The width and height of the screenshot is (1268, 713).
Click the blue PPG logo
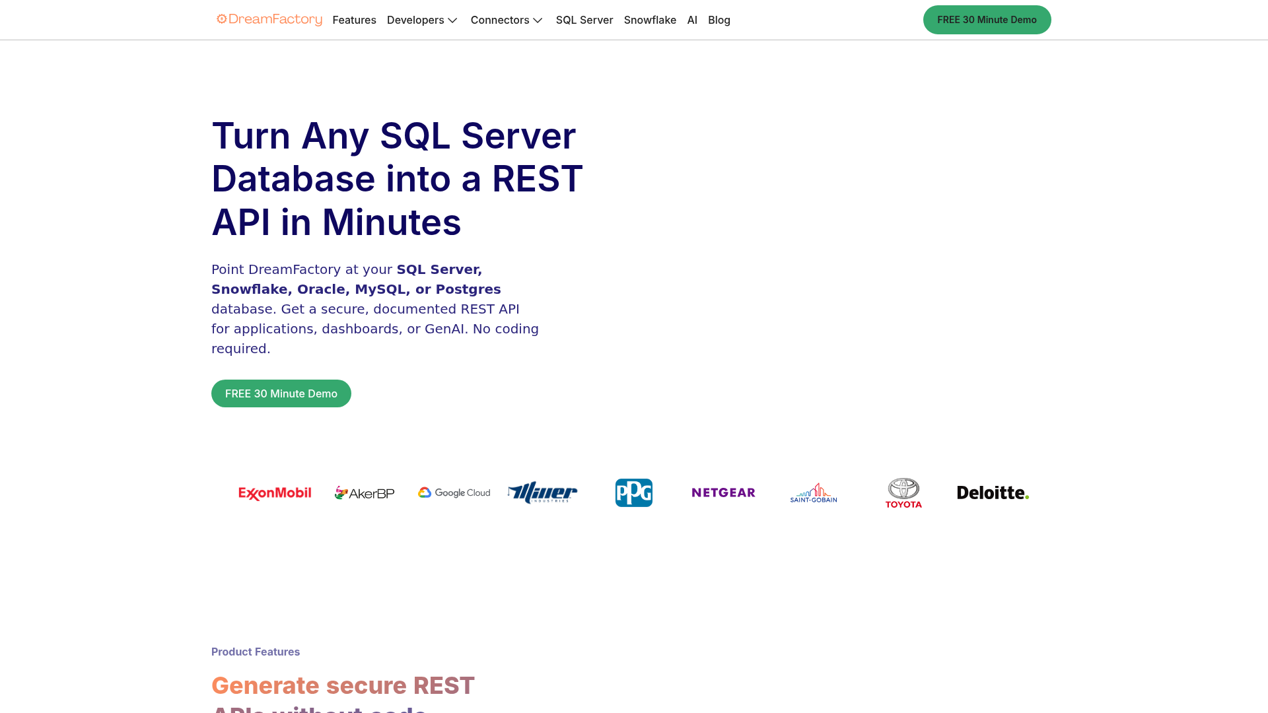(634, 493)
